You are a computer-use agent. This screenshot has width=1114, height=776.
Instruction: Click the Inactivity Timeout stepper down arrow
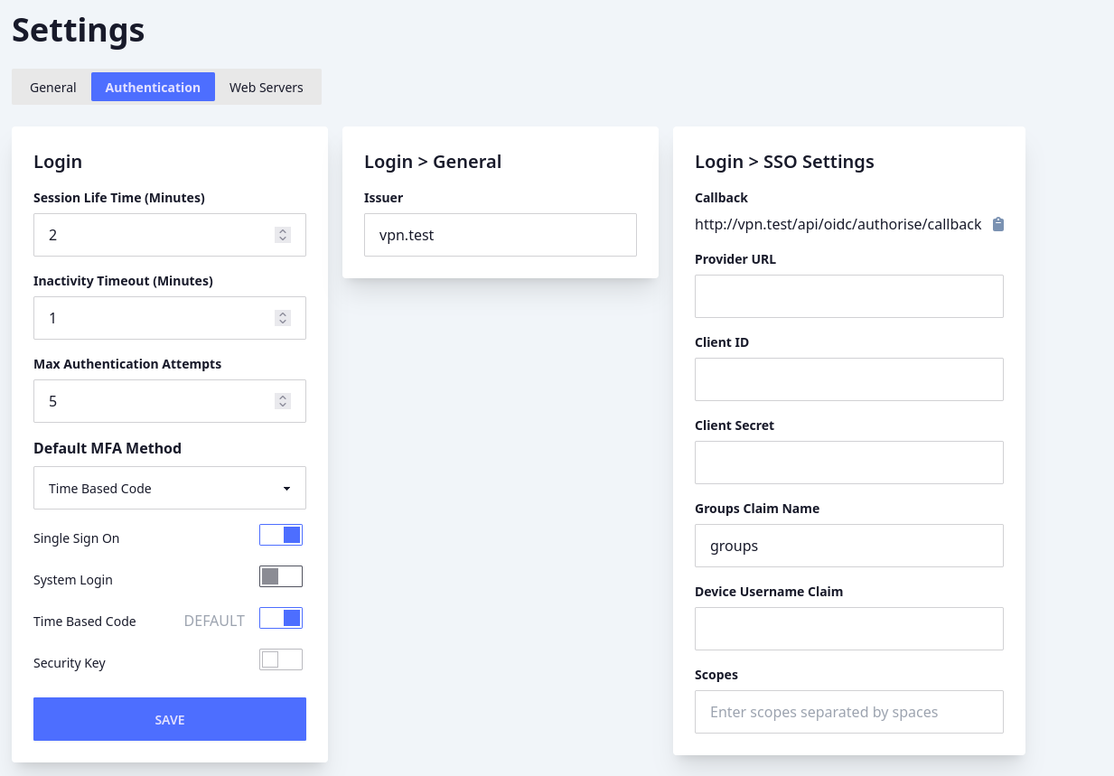point(282,323)
